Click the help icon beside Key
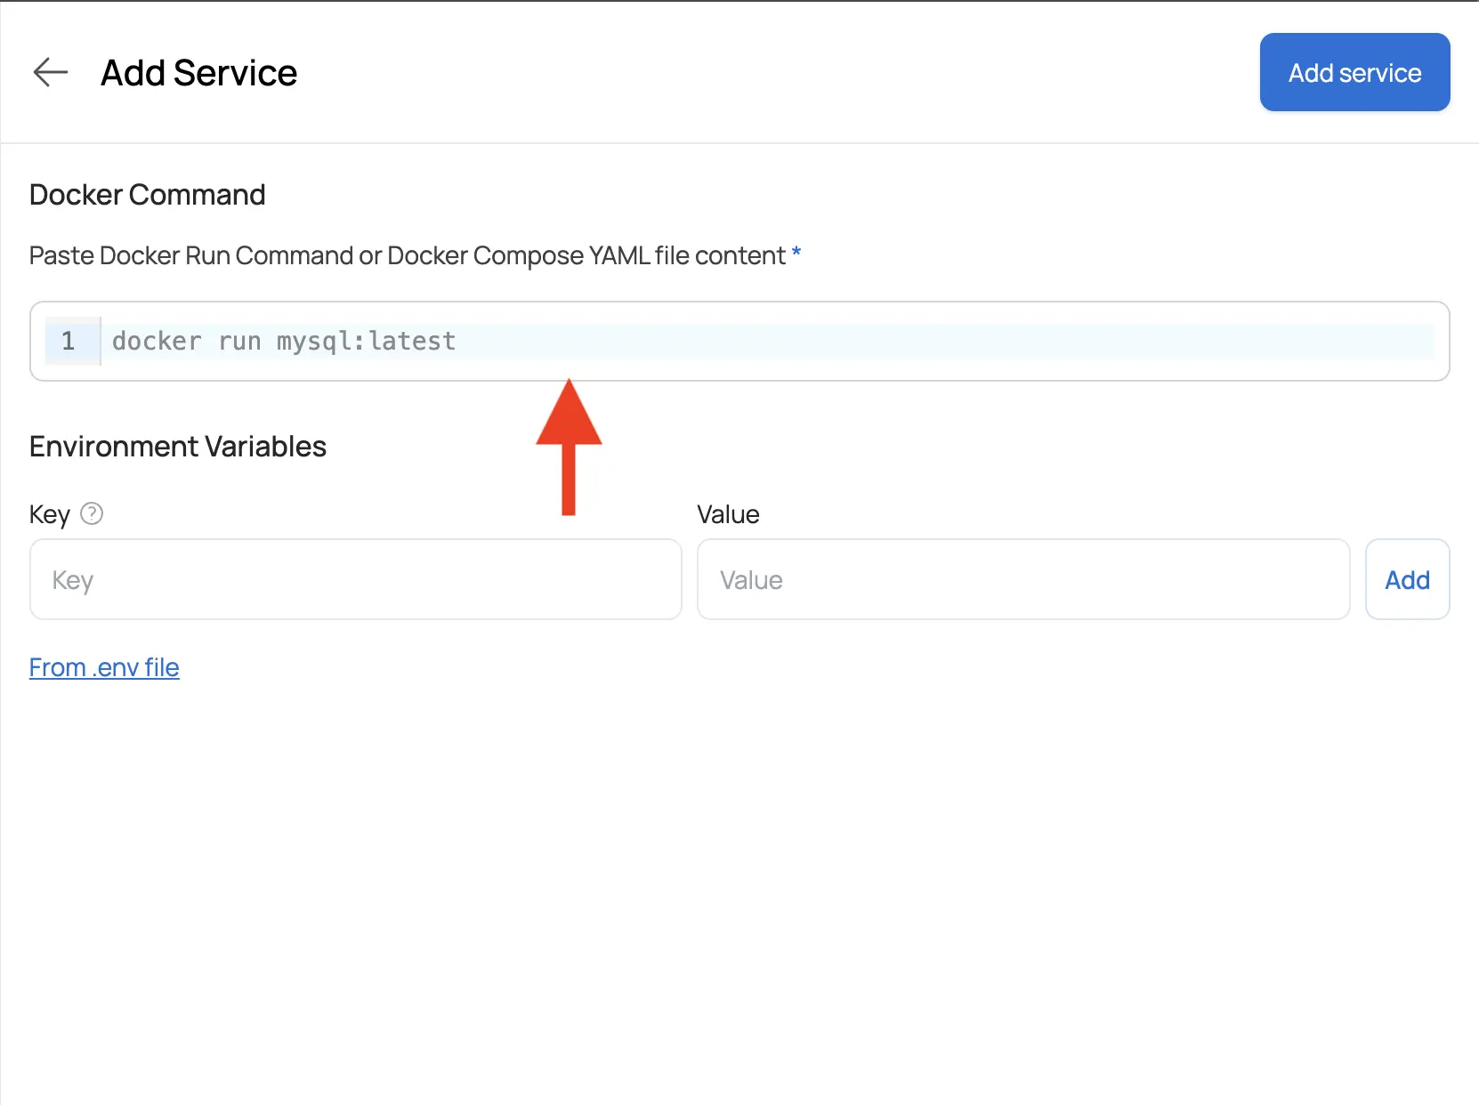Viewport: 1479px width, 1105px height. click(x=92, y=513)
